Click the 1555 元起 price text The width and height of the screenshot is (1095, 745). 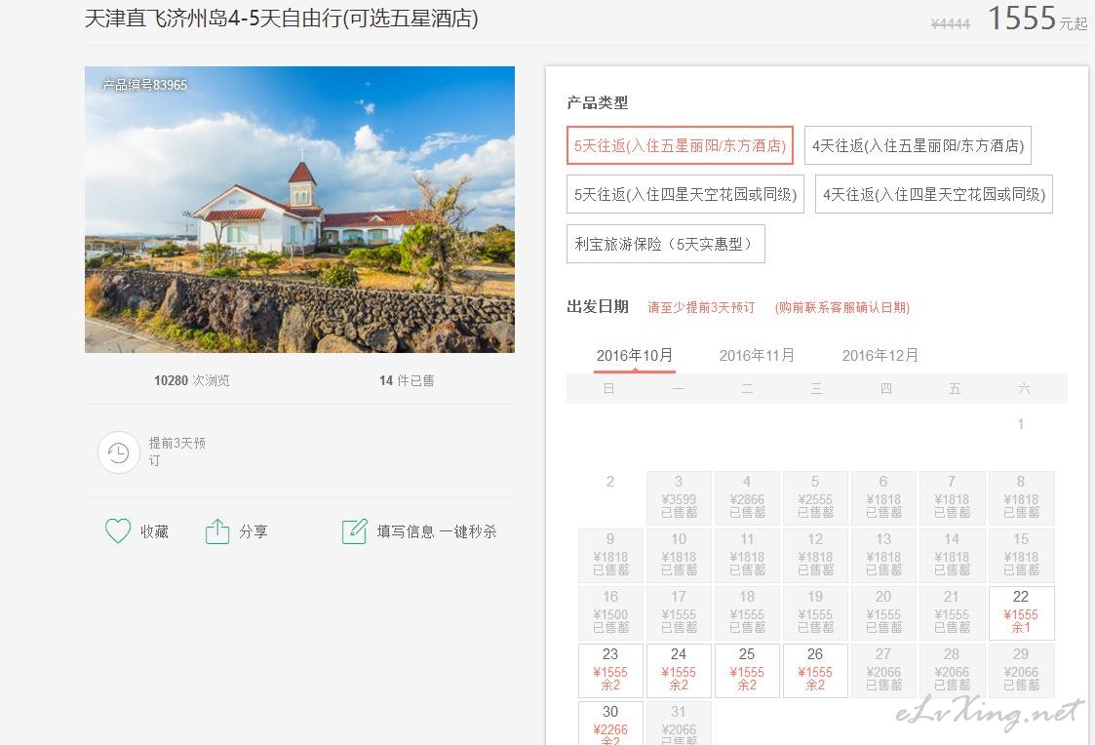tap(1037, 19)
